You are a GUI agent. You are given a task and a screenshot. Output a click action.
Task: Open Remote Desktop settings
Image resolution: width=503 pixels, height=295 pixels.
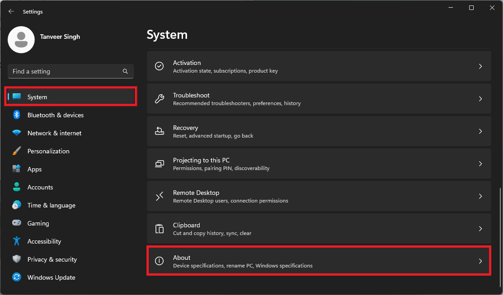(319, 196)
